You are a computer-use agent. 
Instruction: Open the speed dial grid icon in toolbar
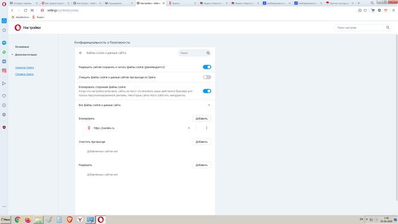(x=32, y=10)
